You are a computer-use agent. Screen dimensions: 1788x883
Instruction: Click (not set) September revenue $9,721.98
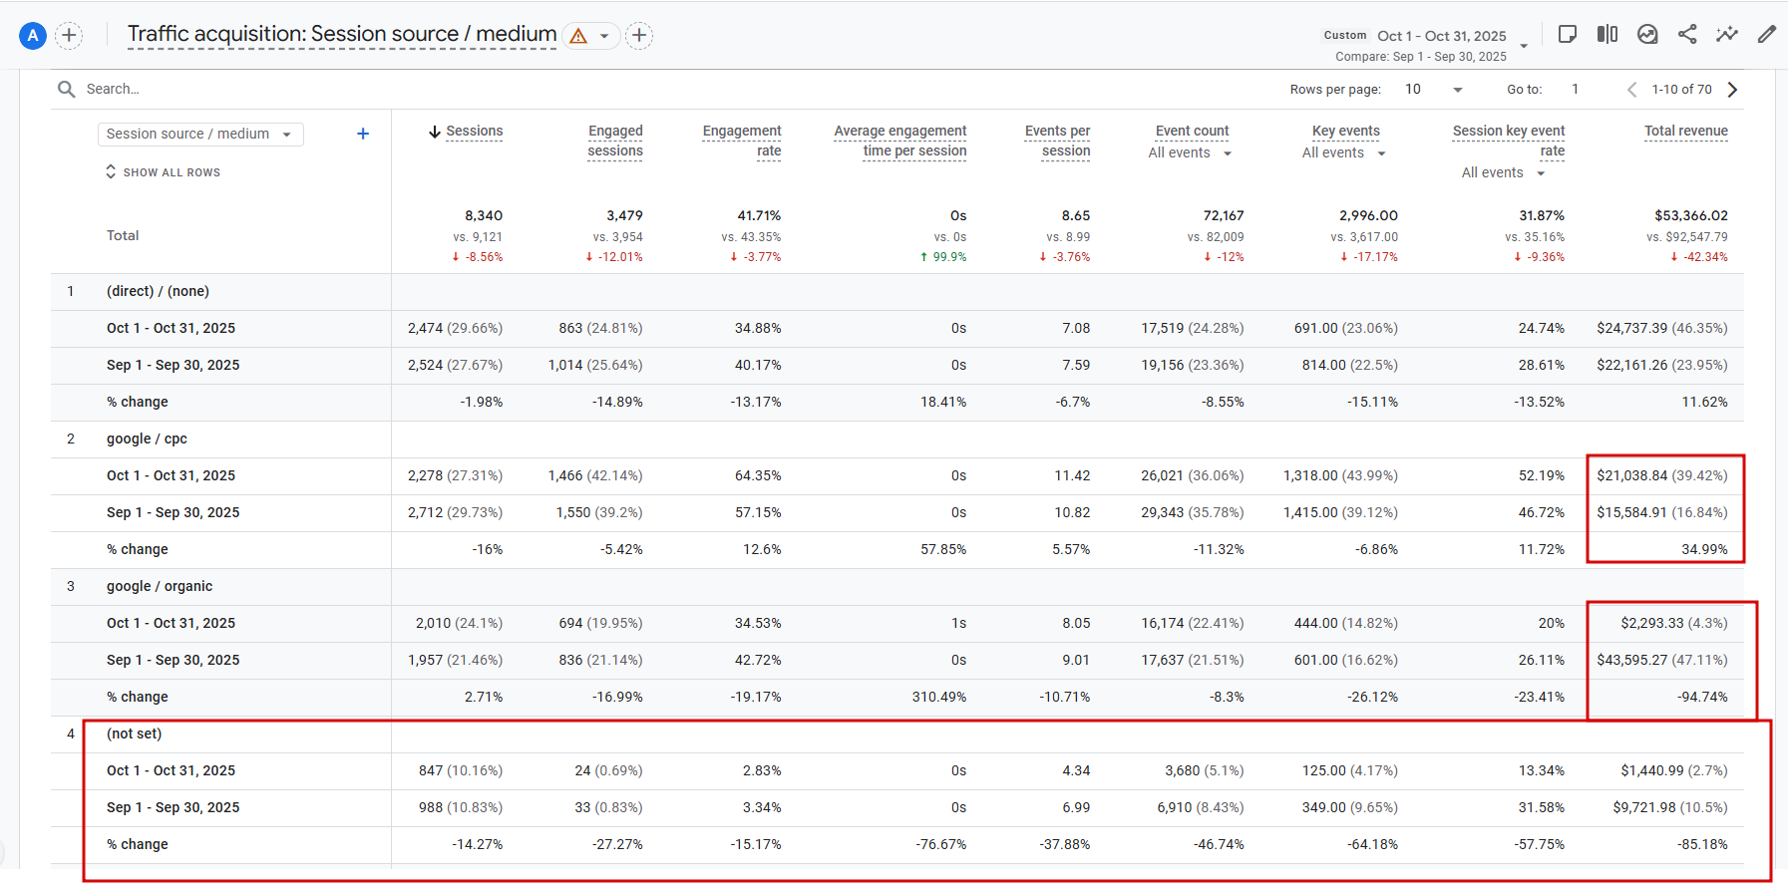pyautogui.click(x=1644, y=808)
